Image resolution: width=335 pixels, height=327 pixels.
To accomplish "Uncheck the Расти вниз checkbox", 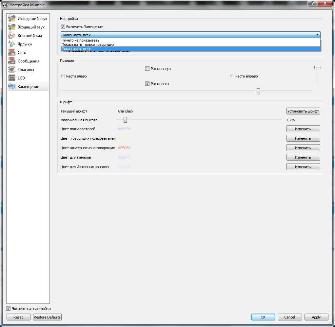I will [x=148, y=84].
